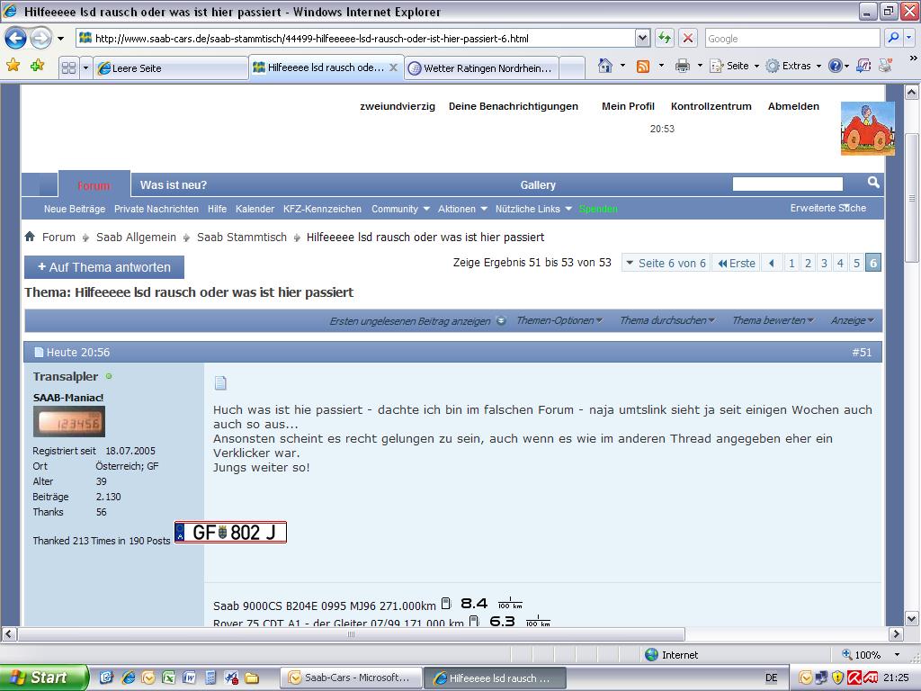The image size is (921, 691).
Task: Click the IE Back navigation arrow
Action: 16,39
